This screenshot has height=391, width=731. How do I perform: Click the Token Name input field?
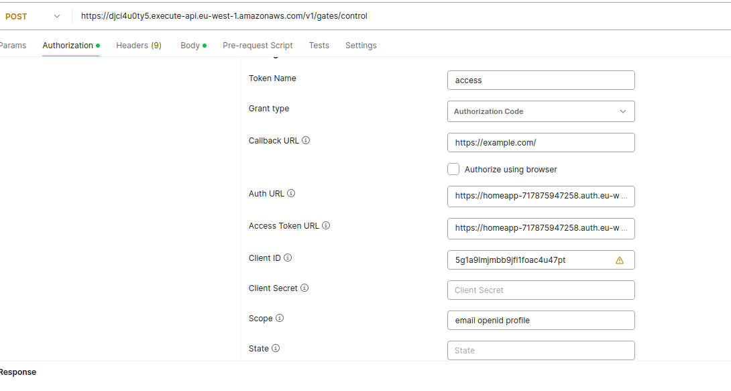[541, 80]
